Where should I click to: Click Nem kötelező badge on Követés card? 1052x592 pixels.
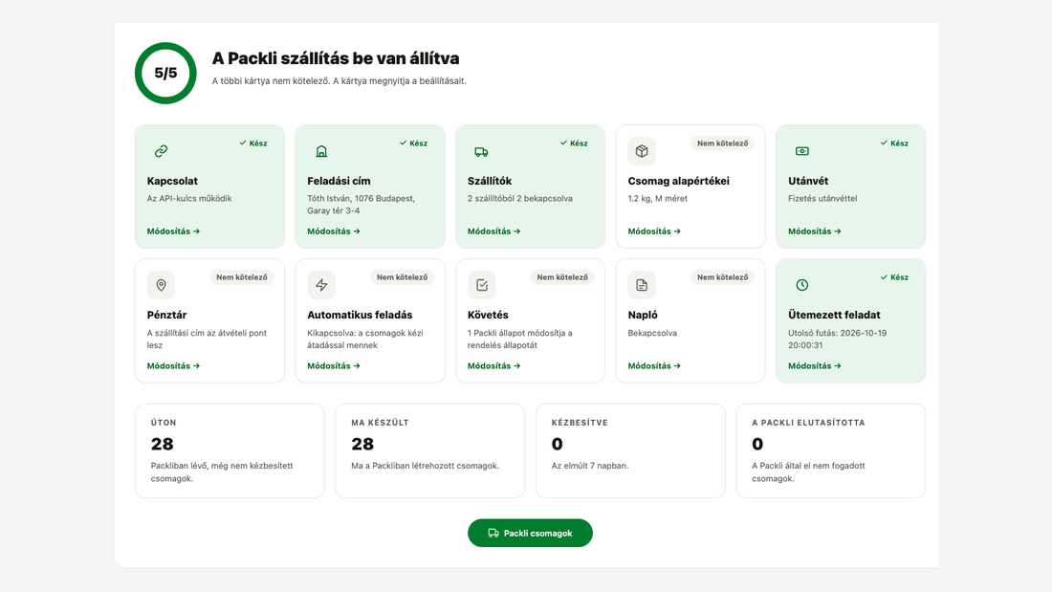click(x=562, y=277)
